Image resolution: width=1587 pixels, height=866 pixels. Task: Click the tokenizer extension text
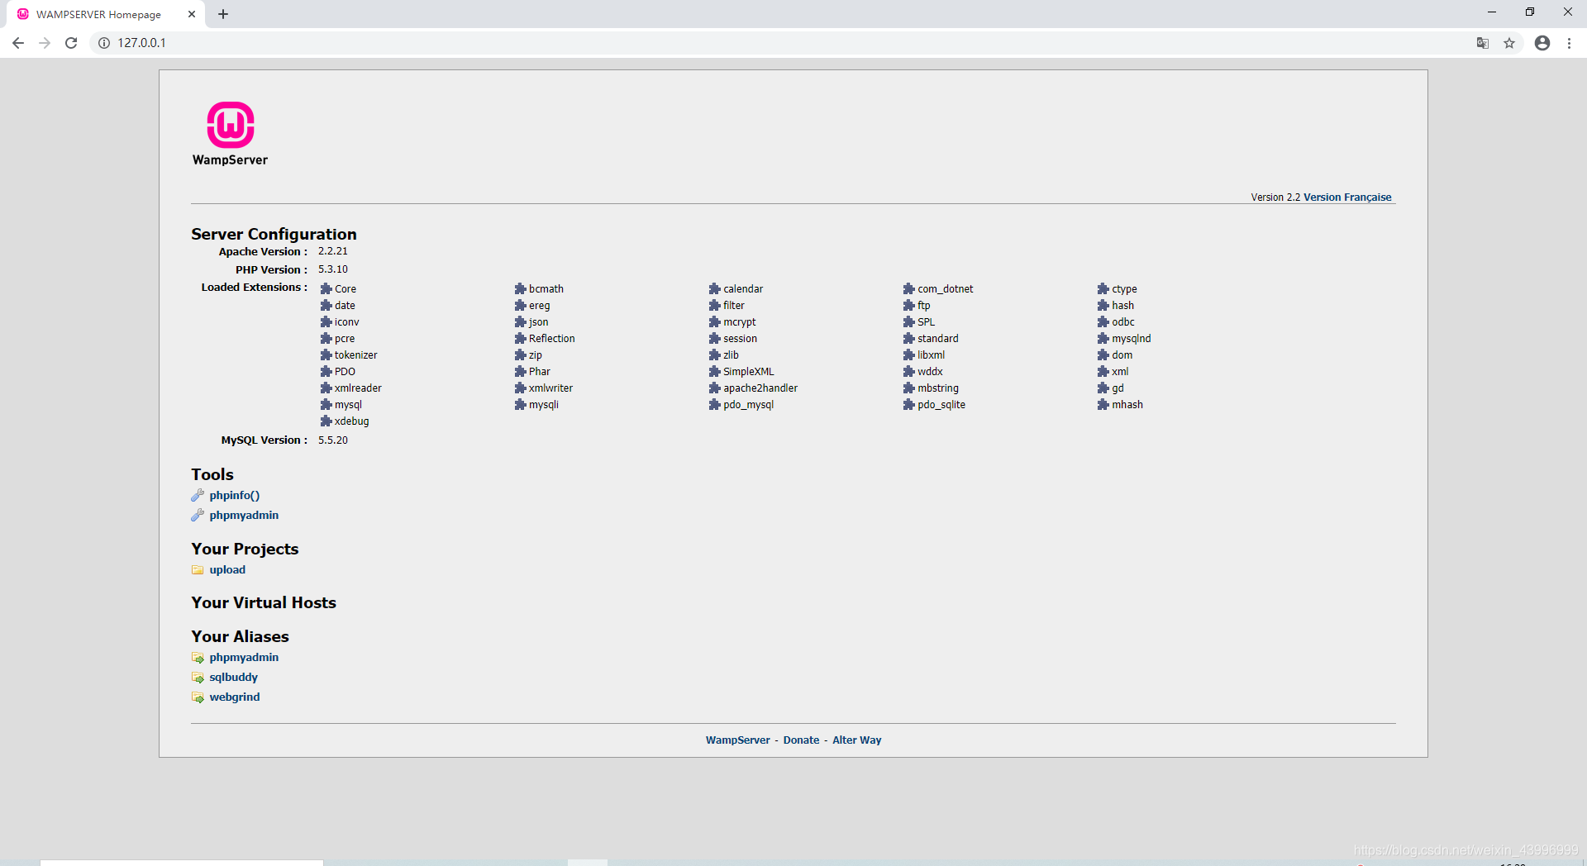(355, 354)
